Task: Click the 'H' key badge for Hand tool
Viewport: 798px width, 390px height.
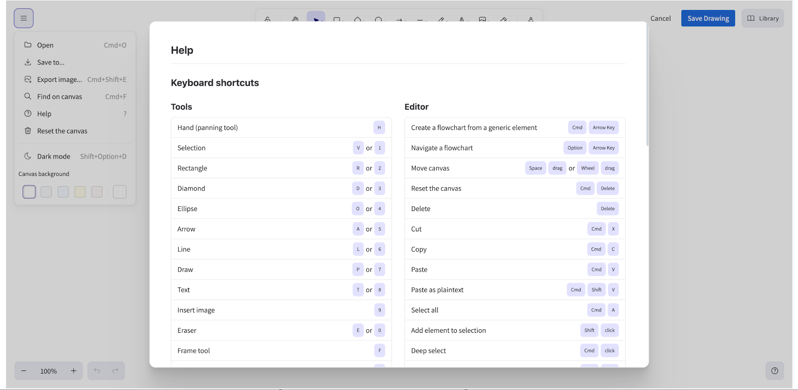Action: (379, 127)
